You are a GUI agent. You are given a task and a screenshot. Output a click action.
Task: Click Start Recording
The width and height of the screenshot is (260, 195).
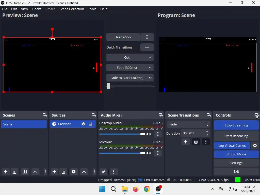click(236, 136)
